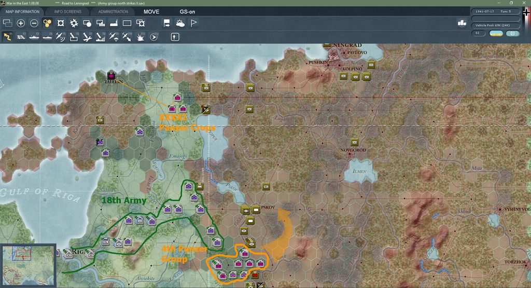531x288 pixels.
Task: Click the circled arrow F12 icon
Action: pyautogui.click(x=153, y=37)
